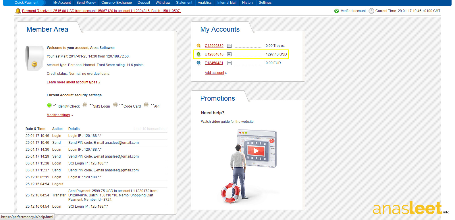Open USD account U12804816 link
Screen dimensions: 455x220
[214, 54]
